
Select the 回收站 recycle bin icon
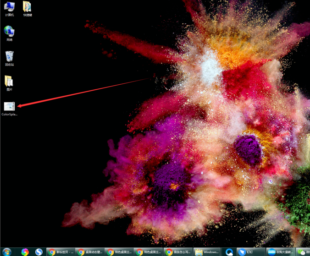tap(9, 57)
